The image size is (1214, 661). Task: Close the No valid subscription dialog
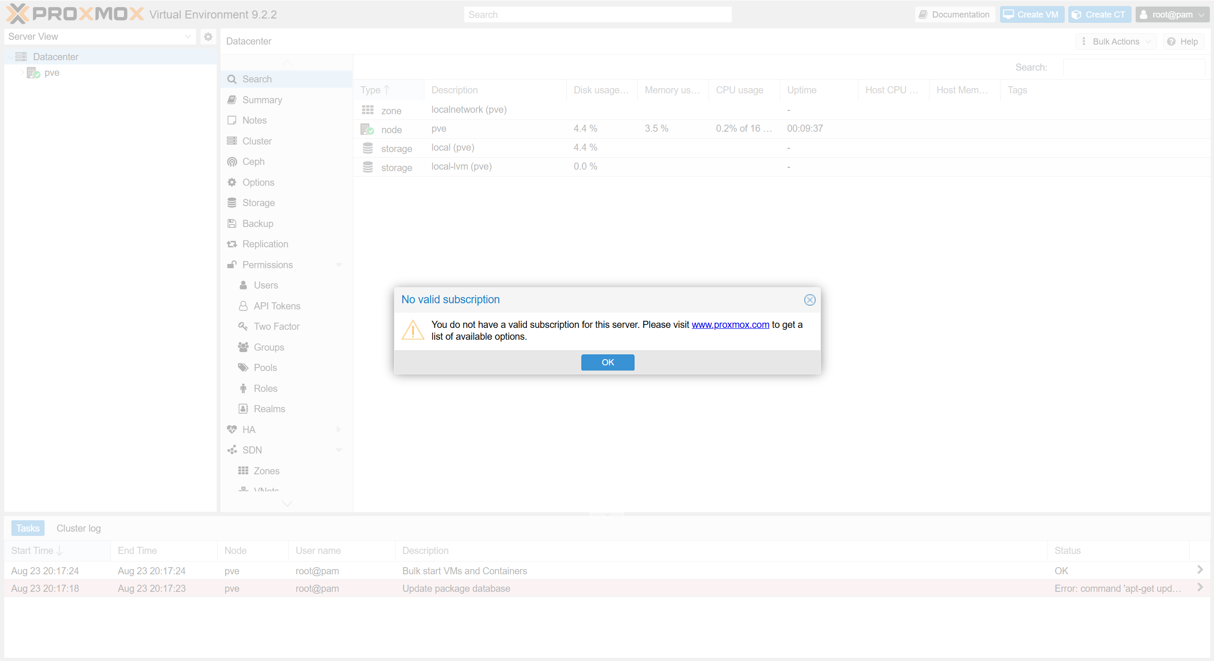[x=809, y=300]
